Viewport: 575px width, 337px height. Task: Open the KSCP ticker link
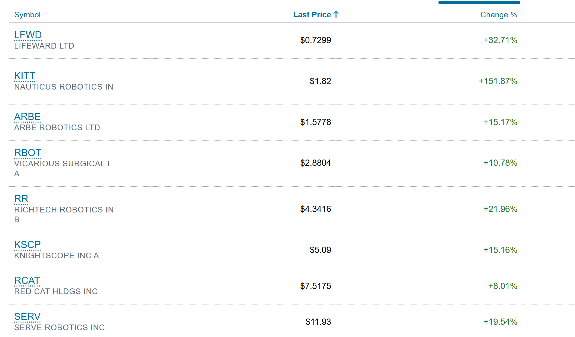pyautogui.click(x=27, y=245)
